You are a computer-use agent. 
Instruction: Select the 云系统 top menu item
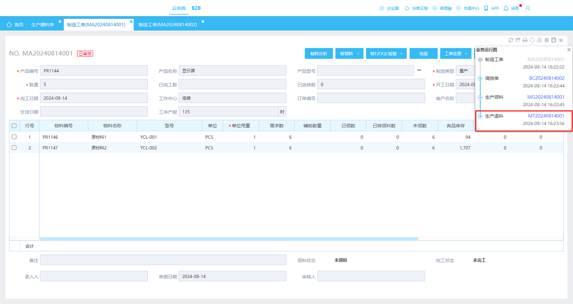pyautogui.click(x=179, y=8)
